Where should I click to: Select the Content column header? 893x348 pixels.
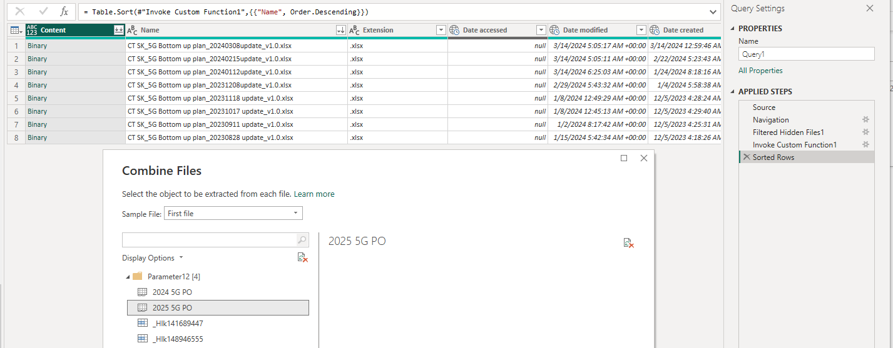[75, 30]
